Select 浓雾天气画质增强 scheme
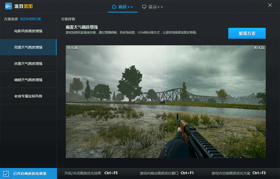Screen dimensions: 280x179 [28, 64]
